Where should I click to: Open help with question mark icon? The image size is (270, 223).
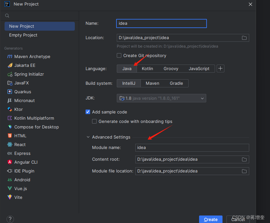click(x=10, y=219)
